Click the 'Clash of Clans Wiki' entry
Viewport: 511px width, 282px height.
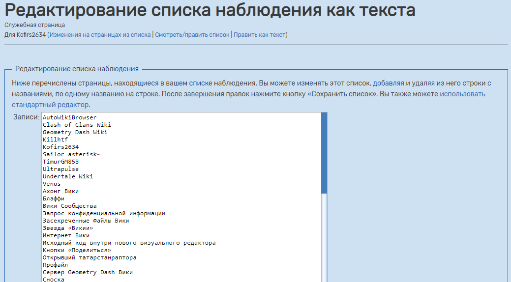point(77,125)
